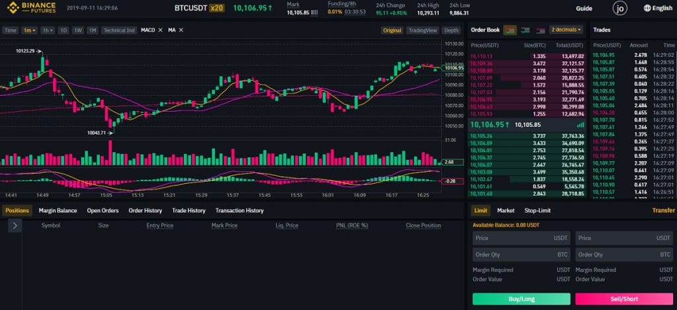
Task: Open the 1h interval dropdown
Action: (x=48, y=30)
